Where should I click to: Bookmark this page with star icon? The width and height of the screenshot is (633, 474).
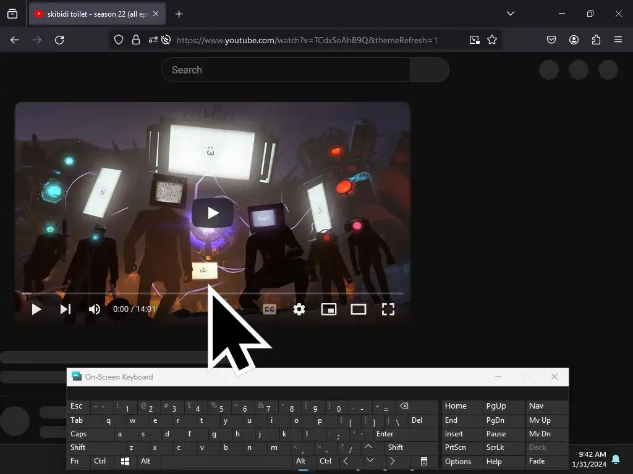click(x=491, y=39)
